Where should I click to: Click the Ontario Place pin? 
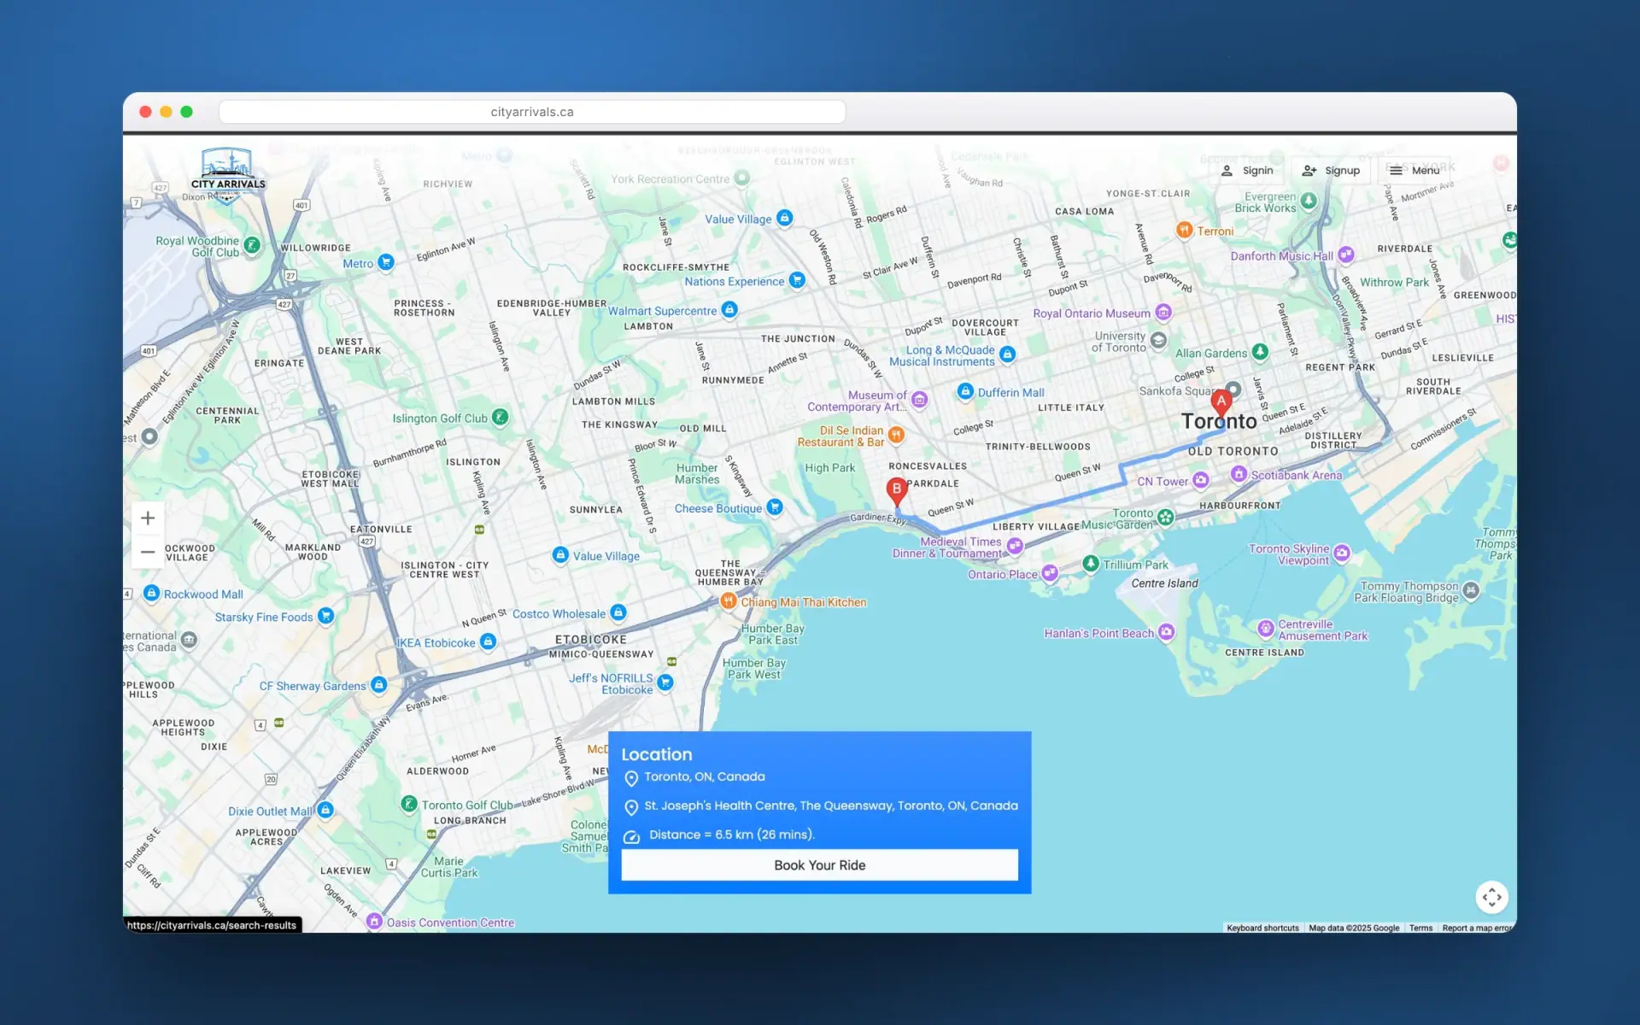[1050, 573]
